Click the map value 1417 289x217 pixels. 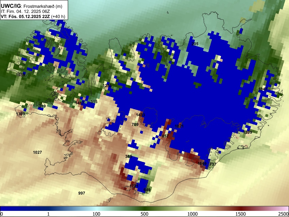(80, 103)
